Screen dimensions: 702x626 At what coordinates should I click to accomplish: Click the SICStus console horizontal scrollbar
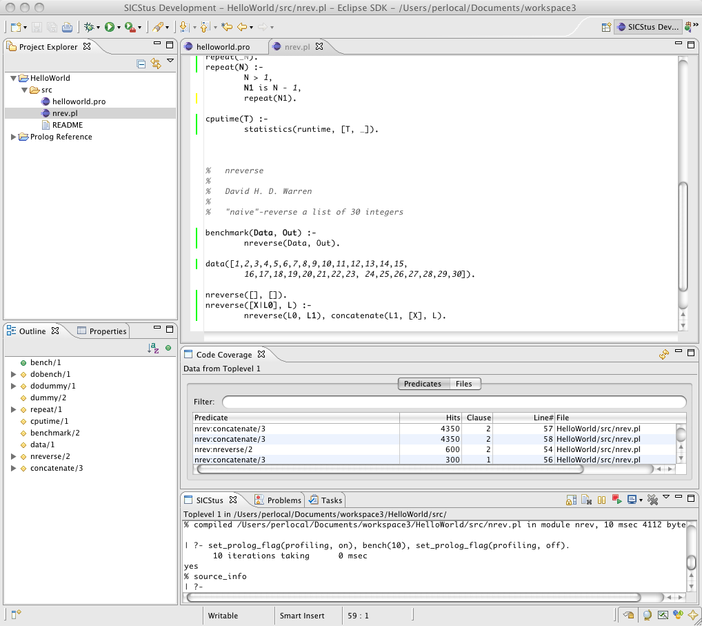pos(414,597)
